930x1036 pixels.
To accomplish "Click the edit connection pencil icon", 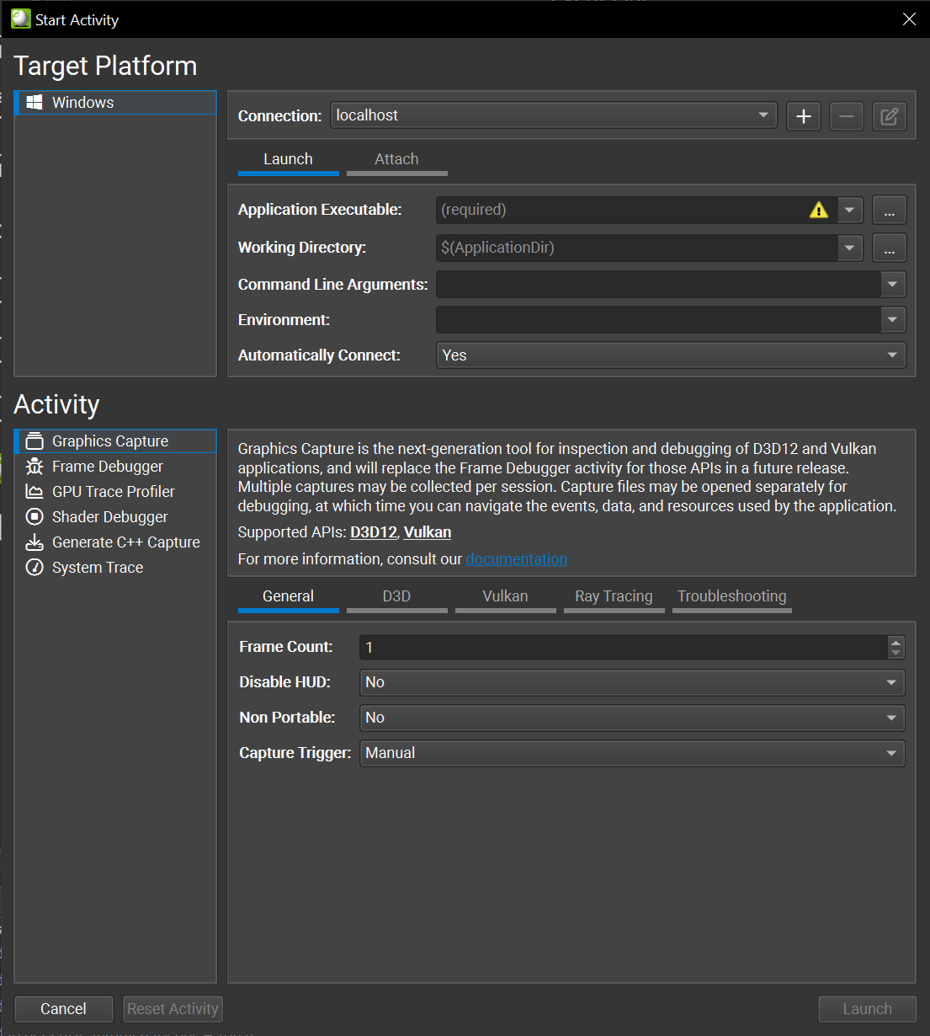I will [x=889, y=116].
